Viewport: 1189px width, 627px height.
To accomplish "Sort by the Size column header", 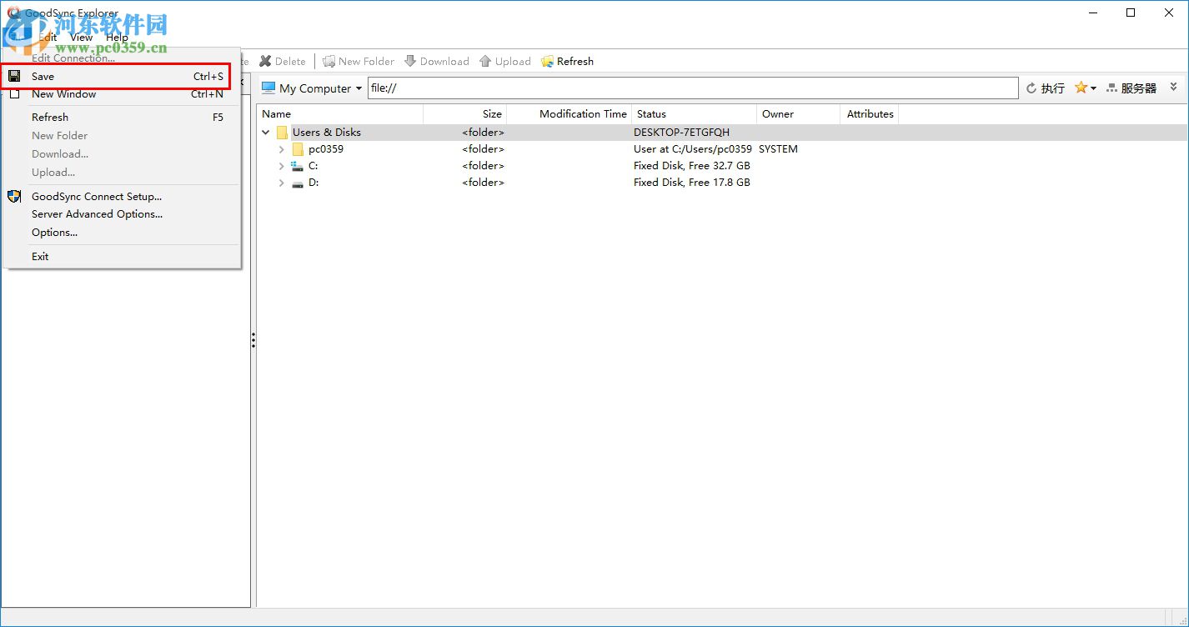I will pyautogui.click(x=464, y=114).
